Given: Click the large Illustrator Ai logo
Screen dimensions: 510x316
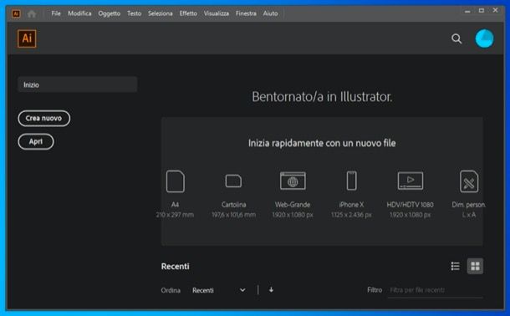Looking at the screenshot, I should [27, 38].
